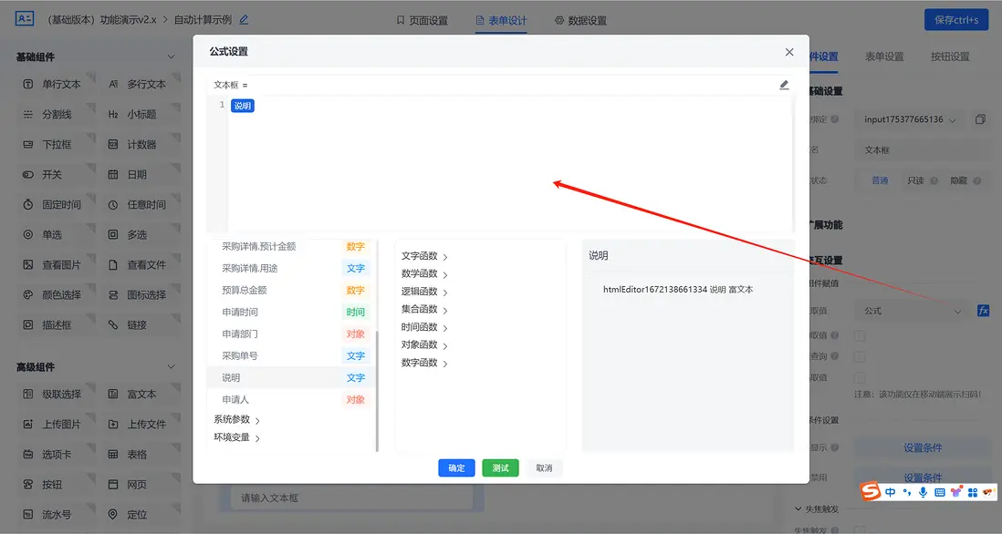Click the app logo icon at top left

[x=25, y=18]
